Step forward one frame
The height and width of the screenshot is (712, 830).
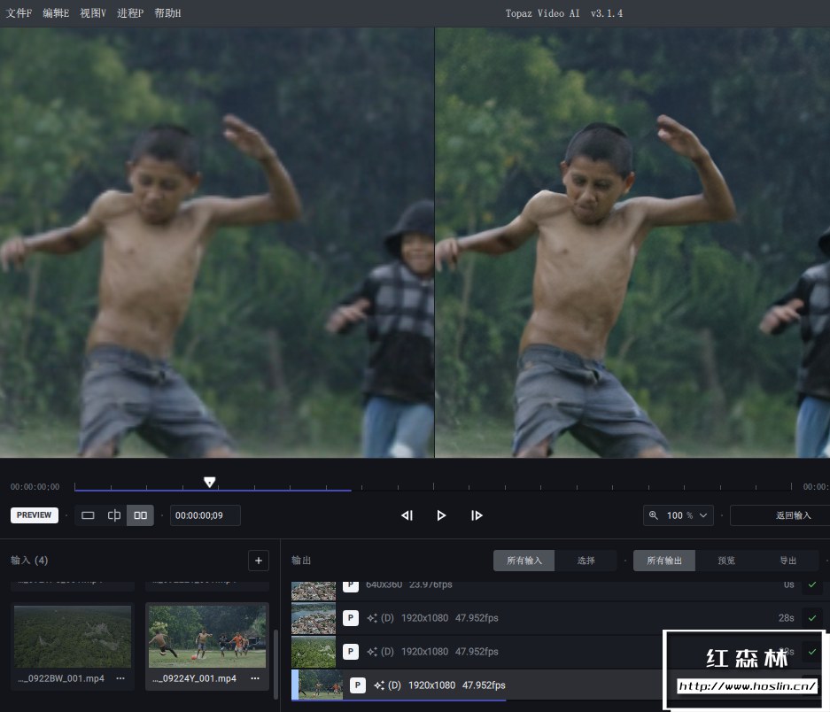pos(477,515)
